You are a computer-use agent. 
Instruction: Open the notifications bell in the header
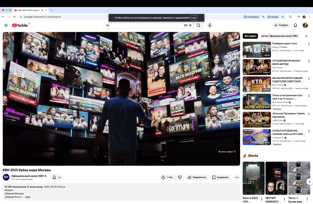tap(296, 25)
